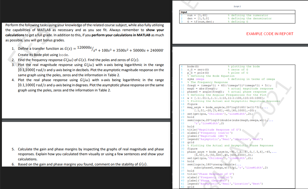Select the "Script 1" caption above the code
Viewport: 308px width, 189px height.
[237, 6]
